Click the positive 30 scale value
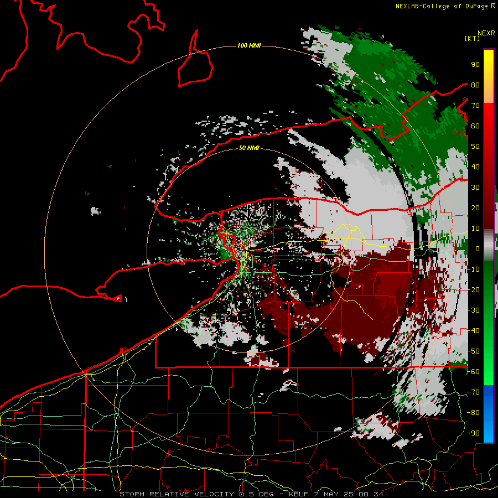Viewport: 498px width, 498px height. coord(475,188)
